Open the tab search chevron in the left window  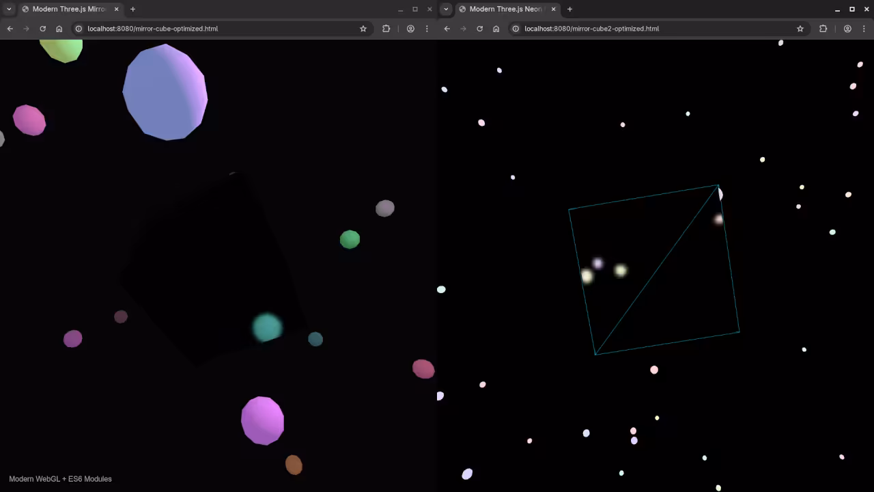tap(9, 9)
